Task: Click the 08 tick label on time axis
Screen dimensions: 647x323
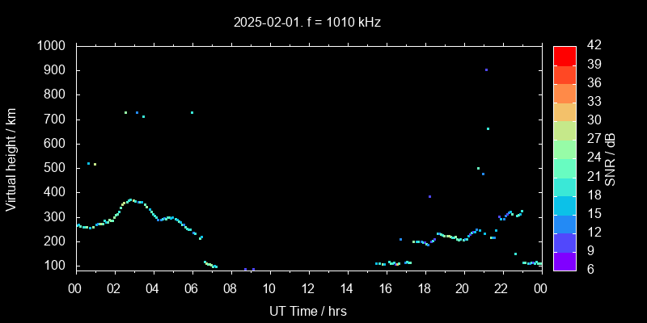Action: pos(230,288)
